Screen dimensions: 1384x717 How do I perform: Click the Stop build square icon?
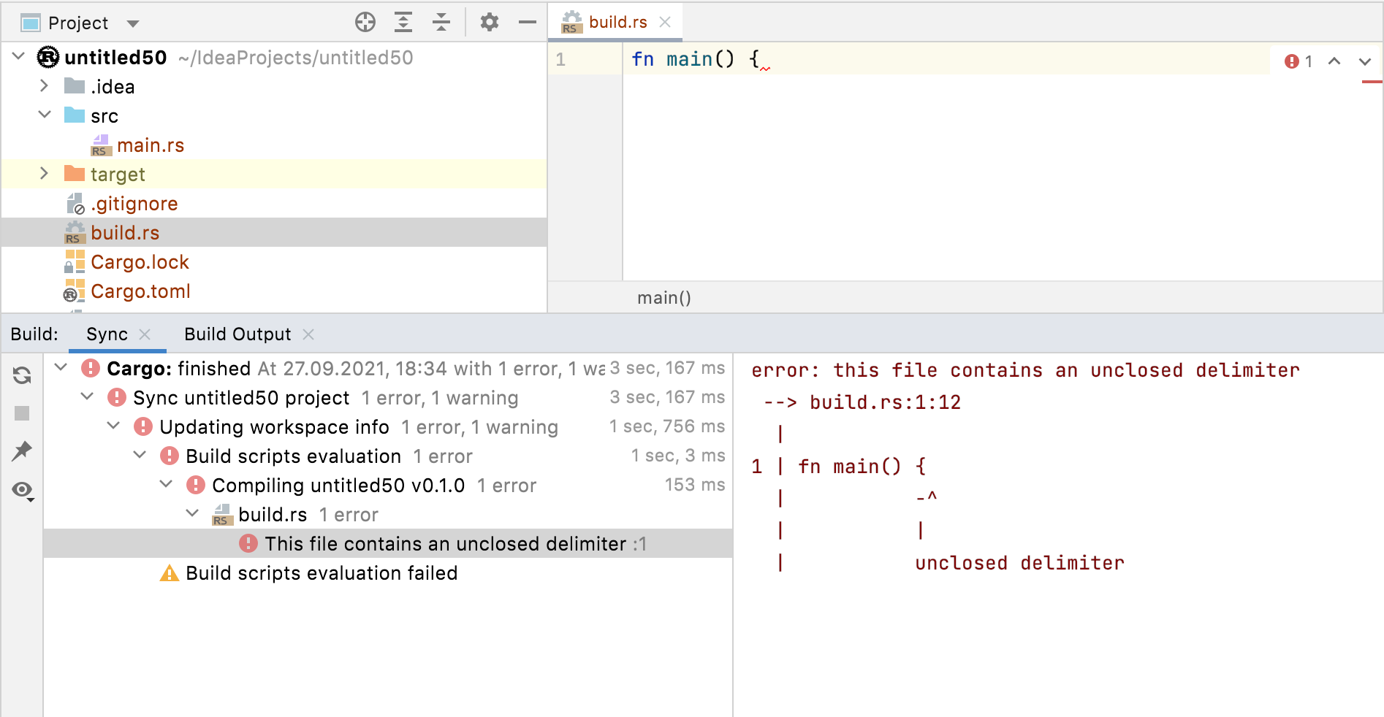pos(22,413)
